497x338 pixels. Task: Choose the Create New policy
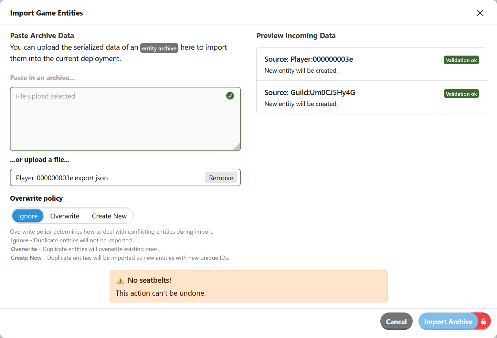tap(109, 216)
